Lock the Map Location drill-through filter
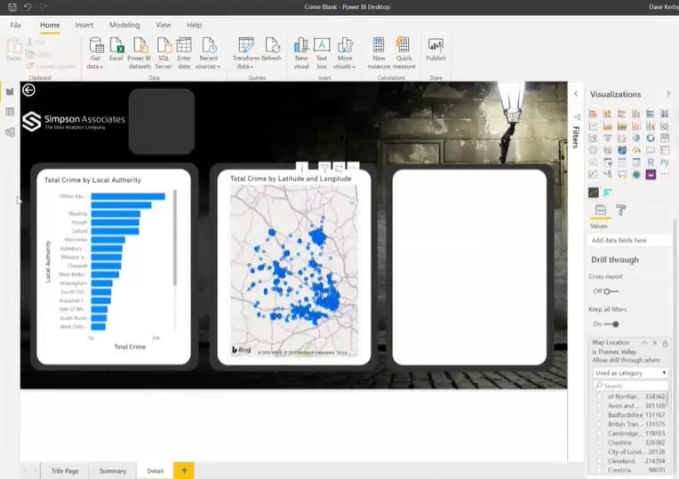 tap(665, 343)
